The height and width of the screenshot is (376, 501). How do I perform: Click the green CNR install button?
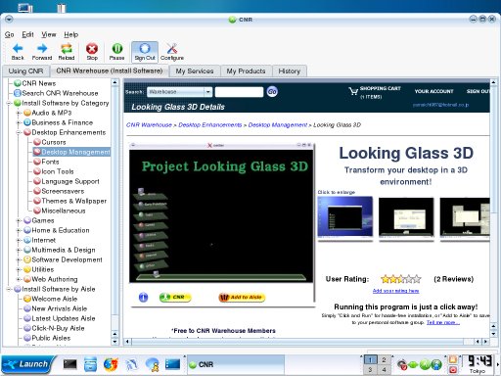175,297
